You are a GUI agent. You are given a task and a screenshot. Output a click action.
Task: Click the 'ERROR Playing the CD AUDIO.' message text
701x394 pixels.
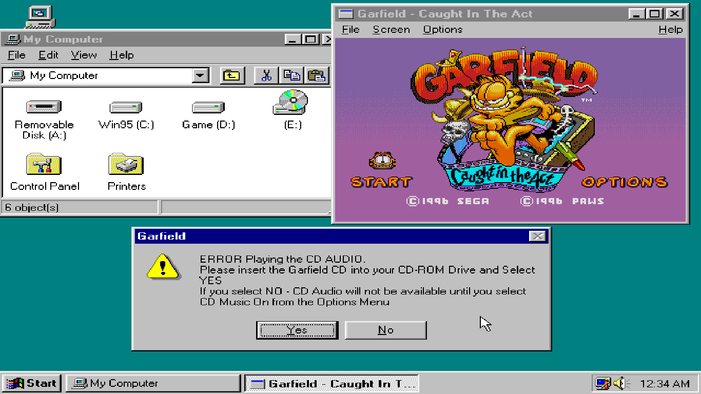point(283,259)
